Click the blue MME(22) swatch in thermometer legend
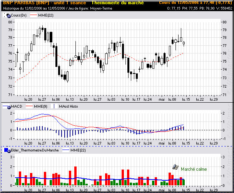 click(x=66, y=150)
